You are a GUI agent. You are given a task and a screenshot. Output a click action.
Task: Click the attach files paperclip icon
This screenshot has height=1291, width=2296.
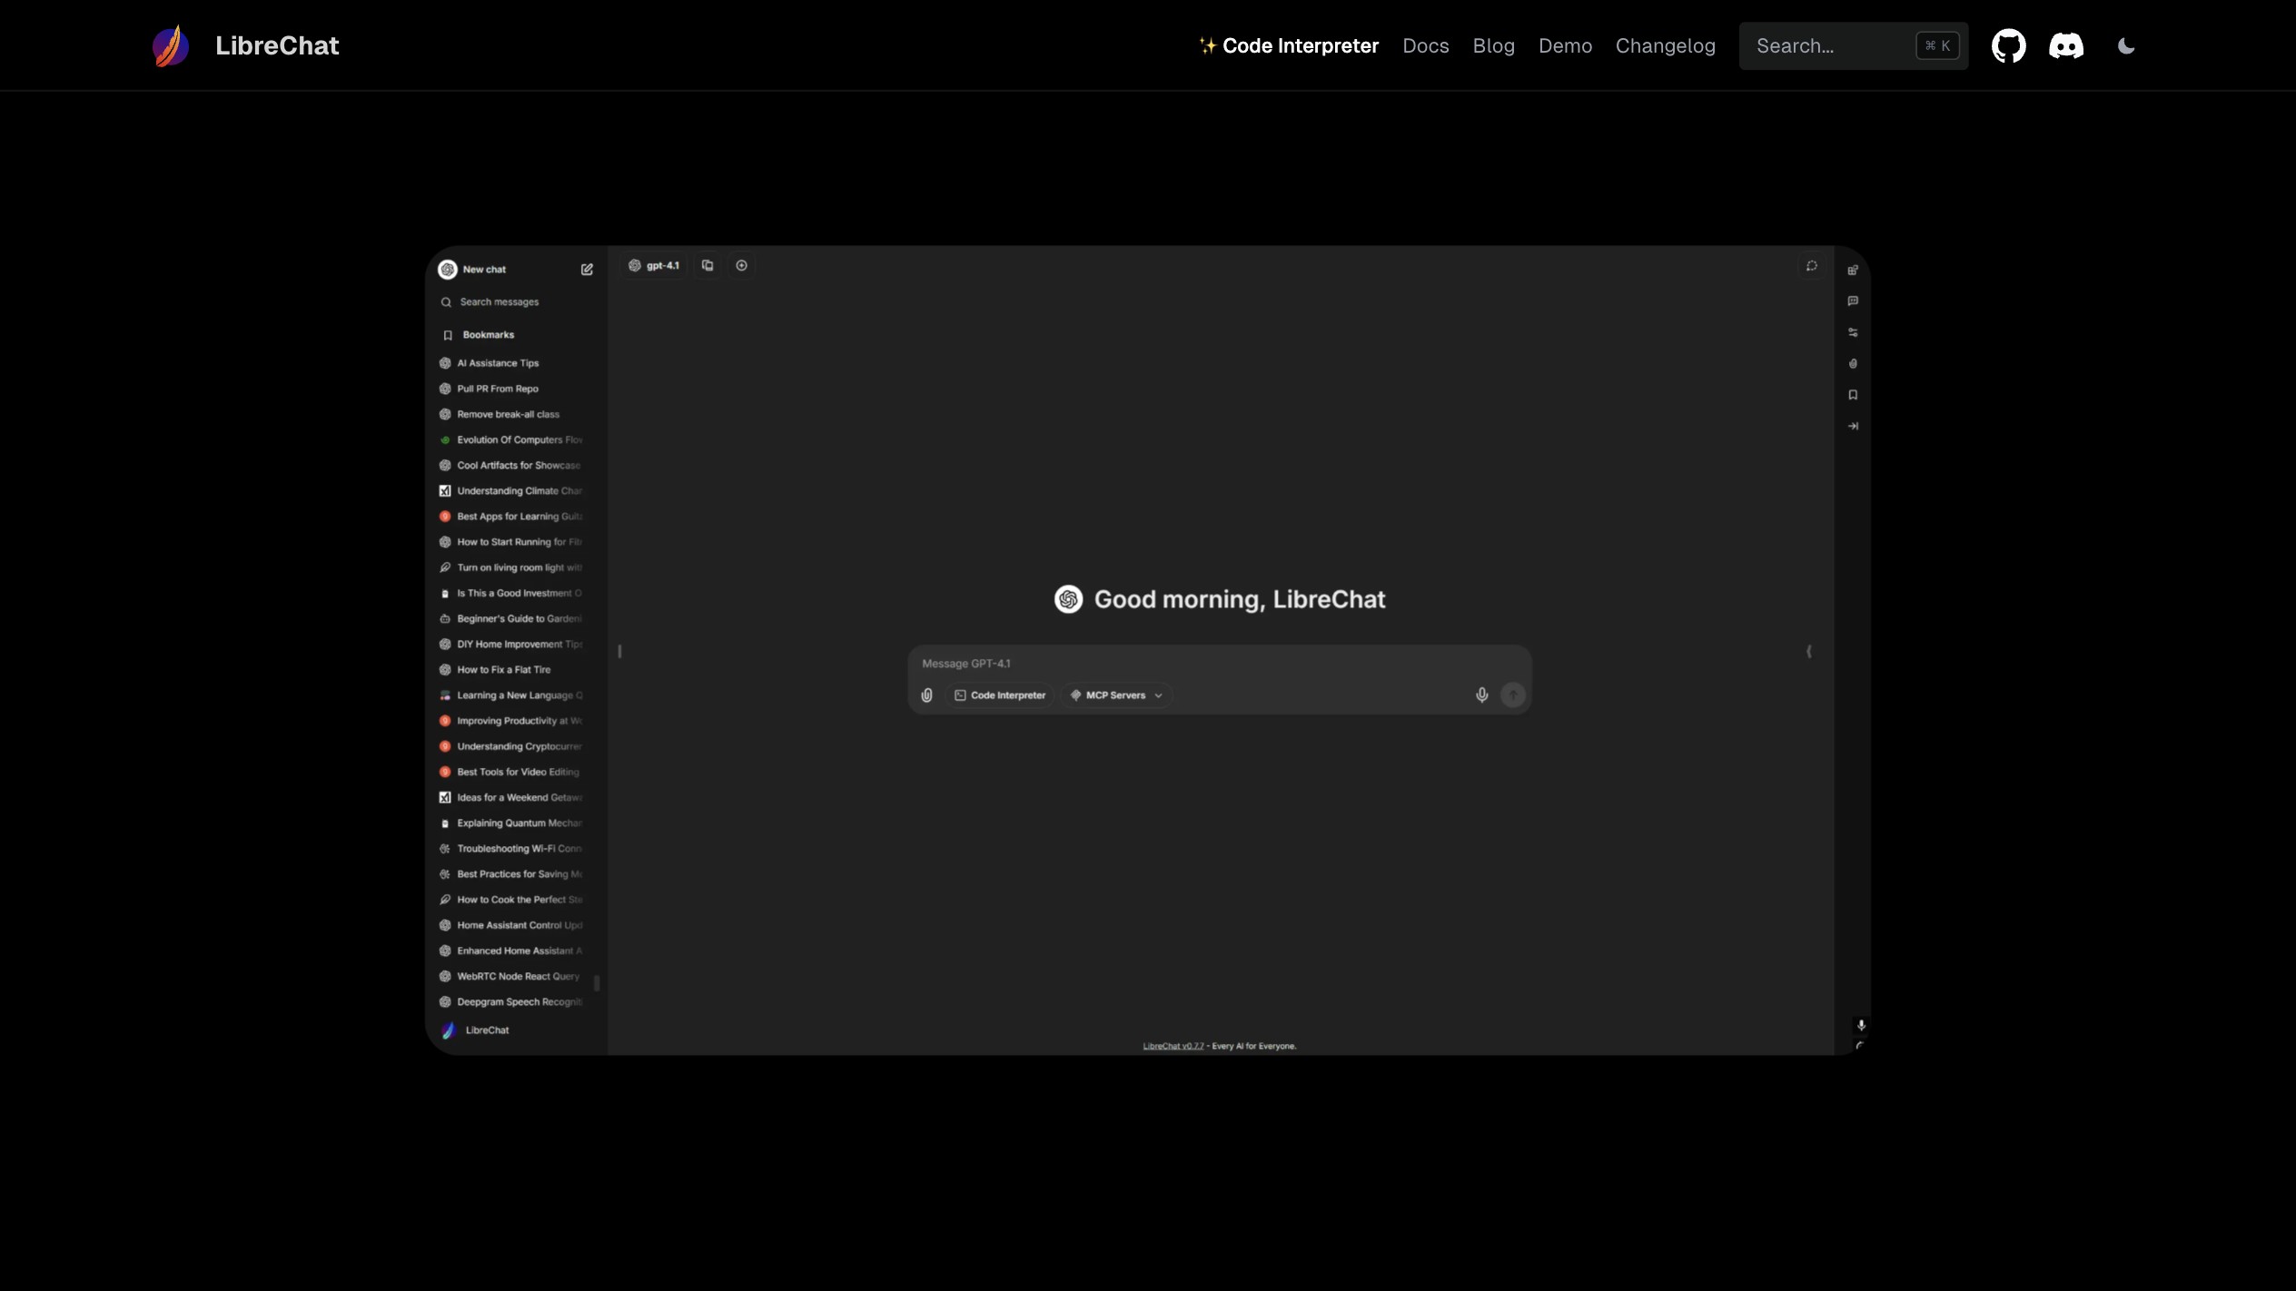click(x=926, y=695)
